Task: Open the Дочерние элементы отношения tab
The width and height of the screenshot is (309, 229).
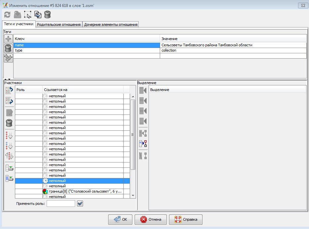Action: (111, 24)
